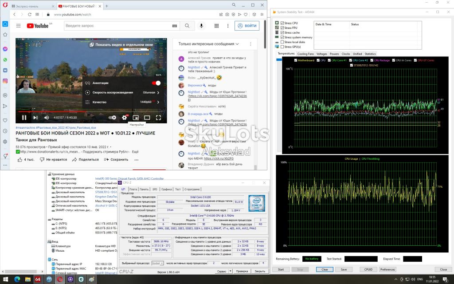454x284 pixels.
Task: Pause the YouTube video
Action: click(x=24, y=117)
